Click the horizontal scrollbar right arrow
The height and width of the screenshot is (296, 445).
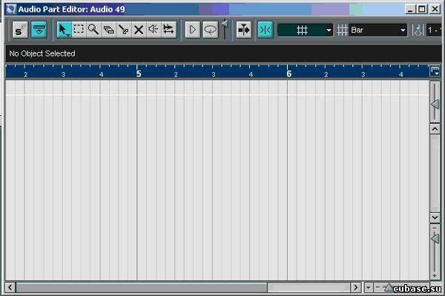click(355, 288)
